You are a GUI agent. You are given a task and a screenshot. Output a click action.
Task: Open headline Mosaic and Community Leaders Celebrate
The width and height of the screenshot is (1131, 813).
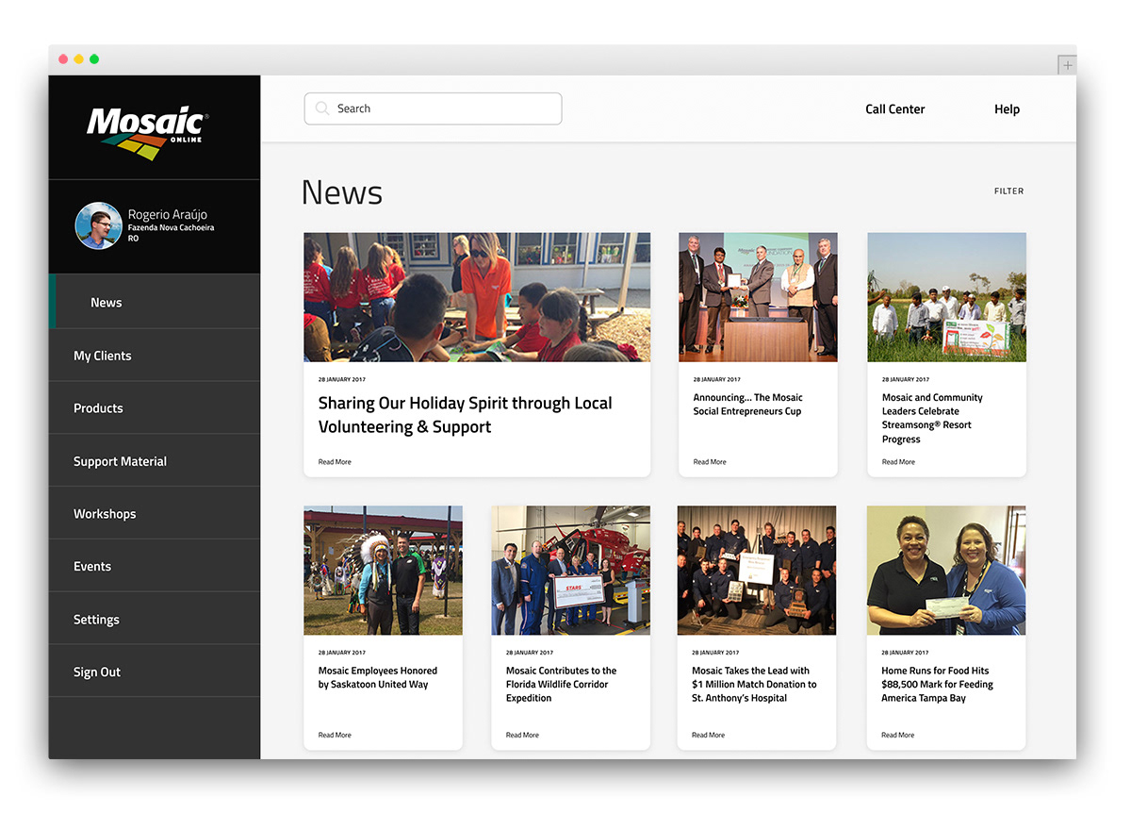pos(932,418)
